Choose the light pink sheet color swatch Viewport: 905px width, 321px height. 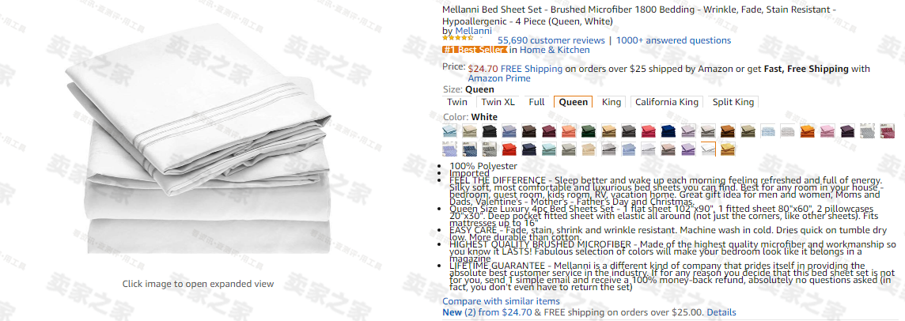tap(827, 131)
